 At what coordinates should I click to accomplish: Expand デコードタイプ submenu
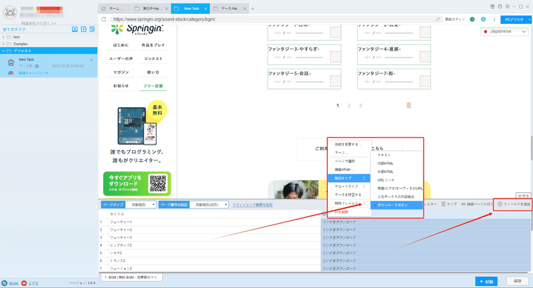349,186
